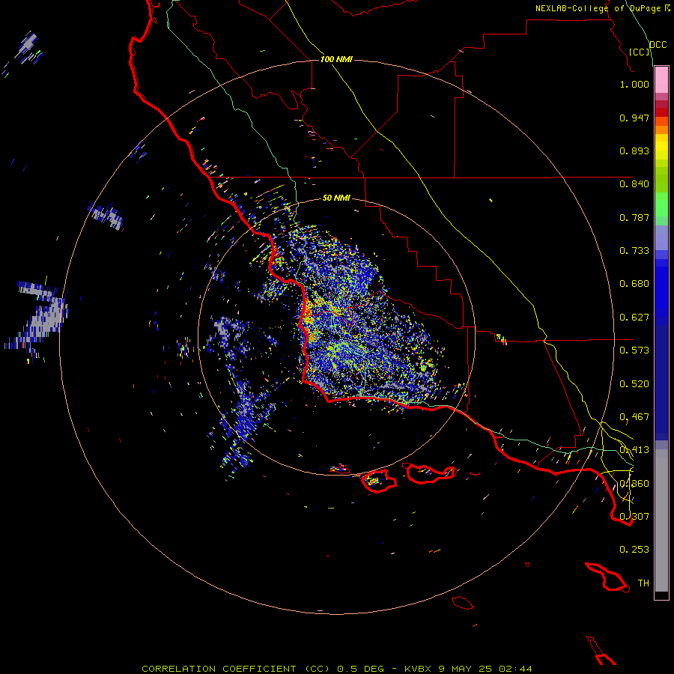Click CORRELATION COEFFICIENT in the bottom caption
This screenshot has height=674, width=674.
219,669
